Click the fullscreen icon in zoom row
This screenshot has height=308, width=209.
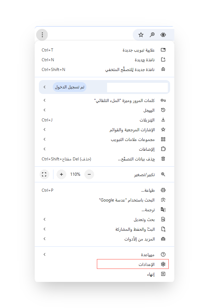(44, 174)
